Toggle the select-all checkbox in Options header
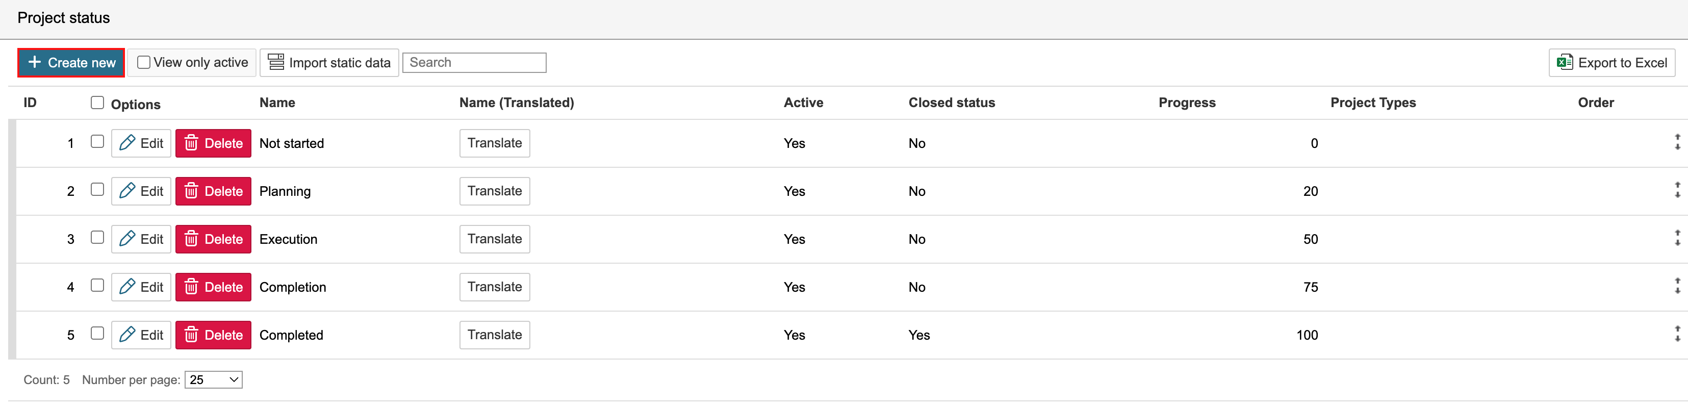1688x407 pixels. click(97, 102)
